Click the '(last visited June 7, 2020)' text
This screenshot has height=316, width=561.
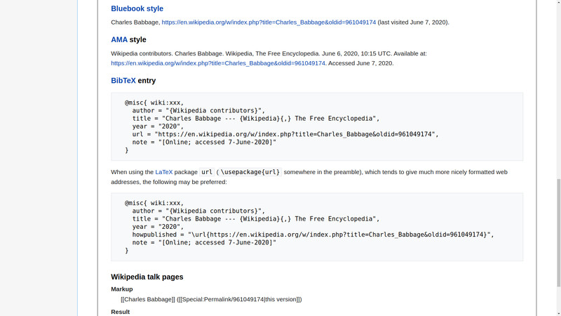pos(414,22)
